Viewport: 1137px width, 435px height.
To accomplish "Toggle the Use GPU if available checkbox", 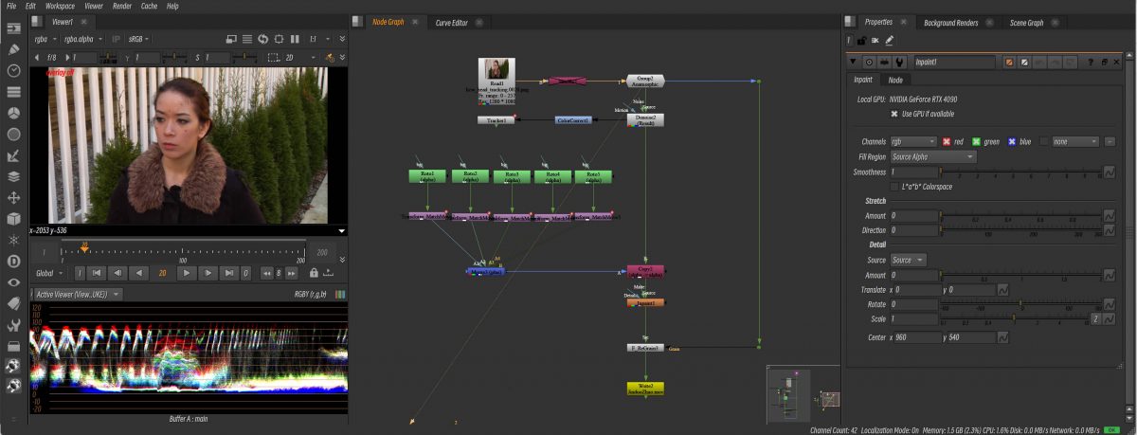I will (x=895, y=114).
